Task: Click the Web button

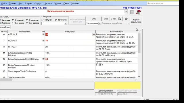Action: 106,19
